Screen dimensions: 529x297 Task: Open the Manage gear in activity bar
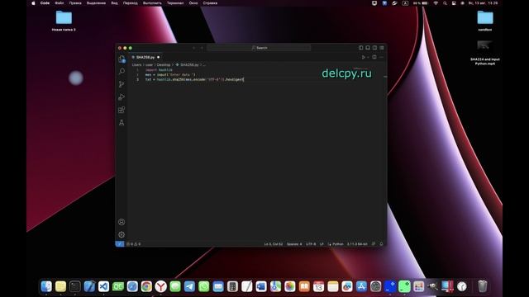122,234
